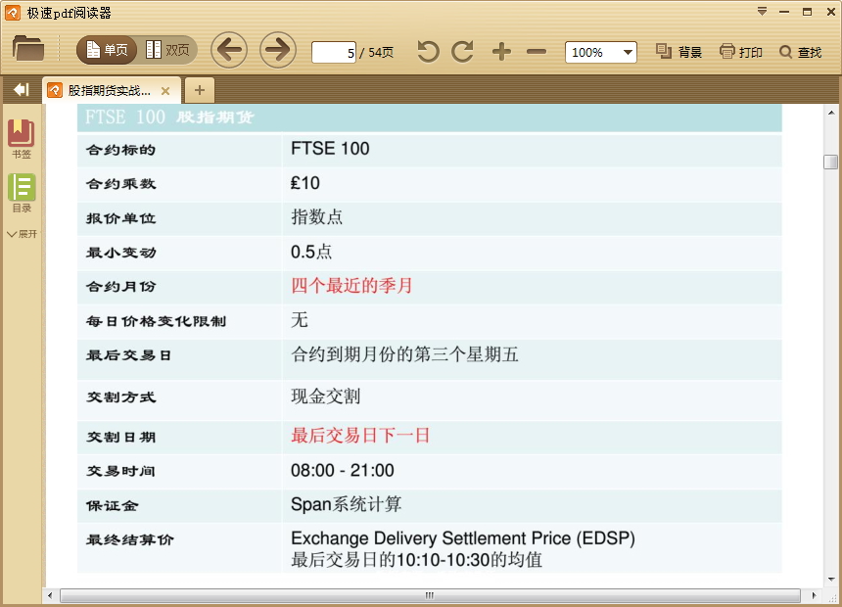Open a file with the folder icon

(x=28, y=48)
